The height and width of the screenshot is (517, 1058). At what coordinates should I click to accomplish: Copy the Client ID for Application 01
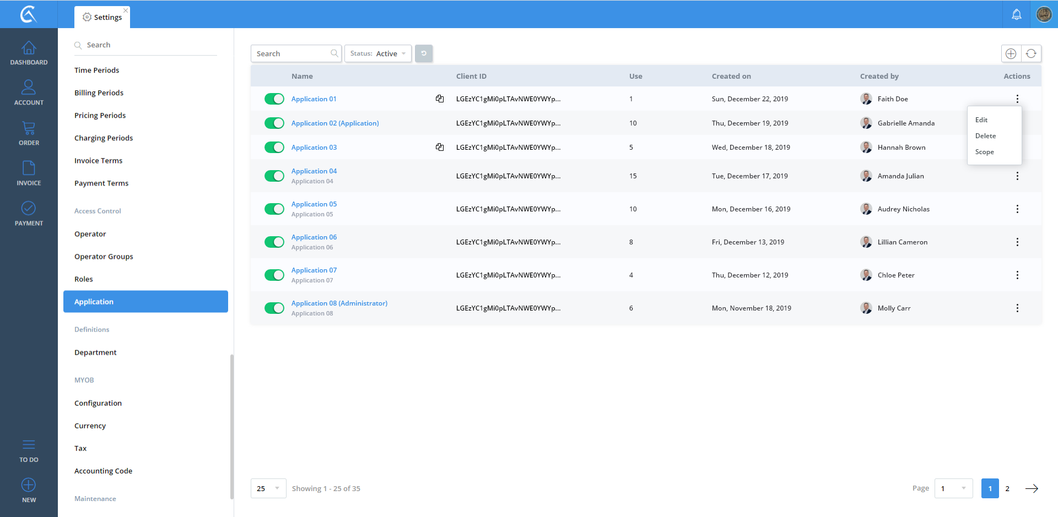tap(440, 99)
